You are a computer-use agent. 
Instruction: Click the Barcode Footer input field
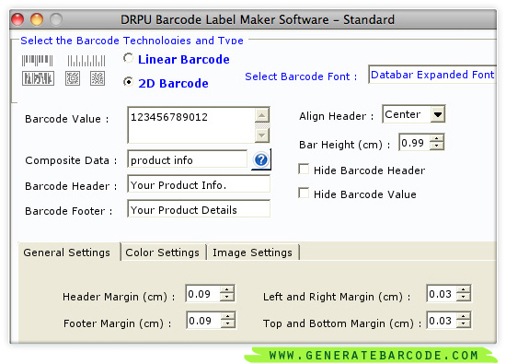click(x=199, y=209)
